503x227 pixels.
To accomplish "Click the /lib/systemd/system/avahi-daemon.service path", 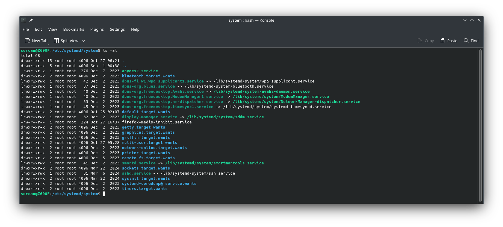I will 262,92.
